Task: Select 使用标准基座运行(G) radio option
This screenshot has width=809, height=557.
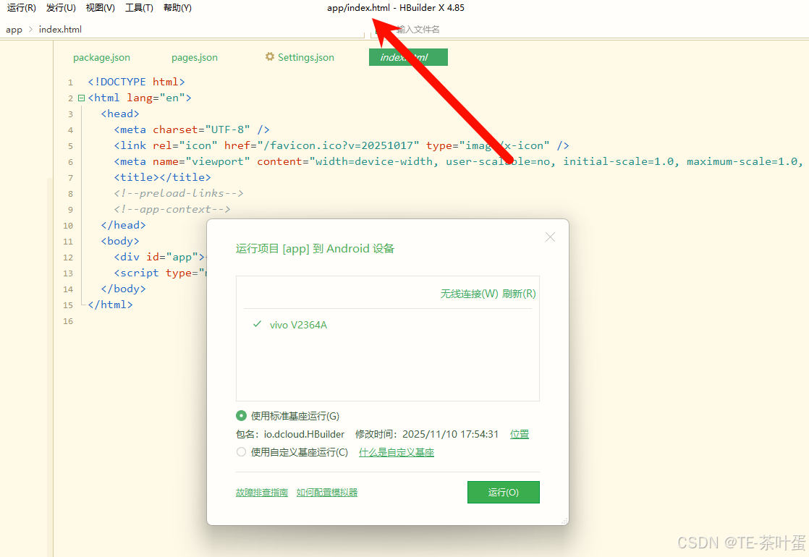Action: pyautogui.click(x=287, y=416)
